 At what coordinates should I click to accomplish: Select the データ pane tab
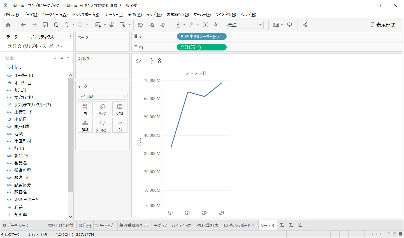click(x=12, y=37)
